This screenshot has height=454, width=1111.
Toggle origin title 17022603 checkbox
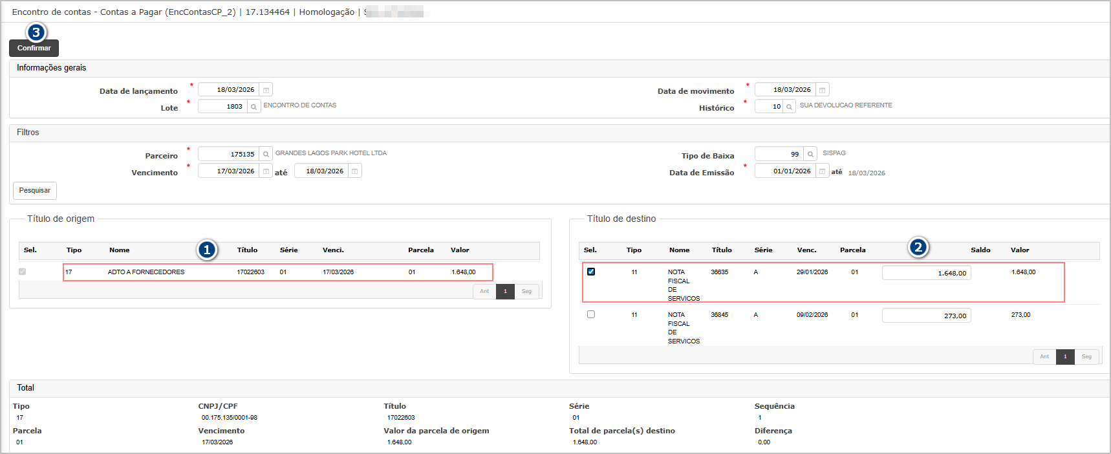23,272
